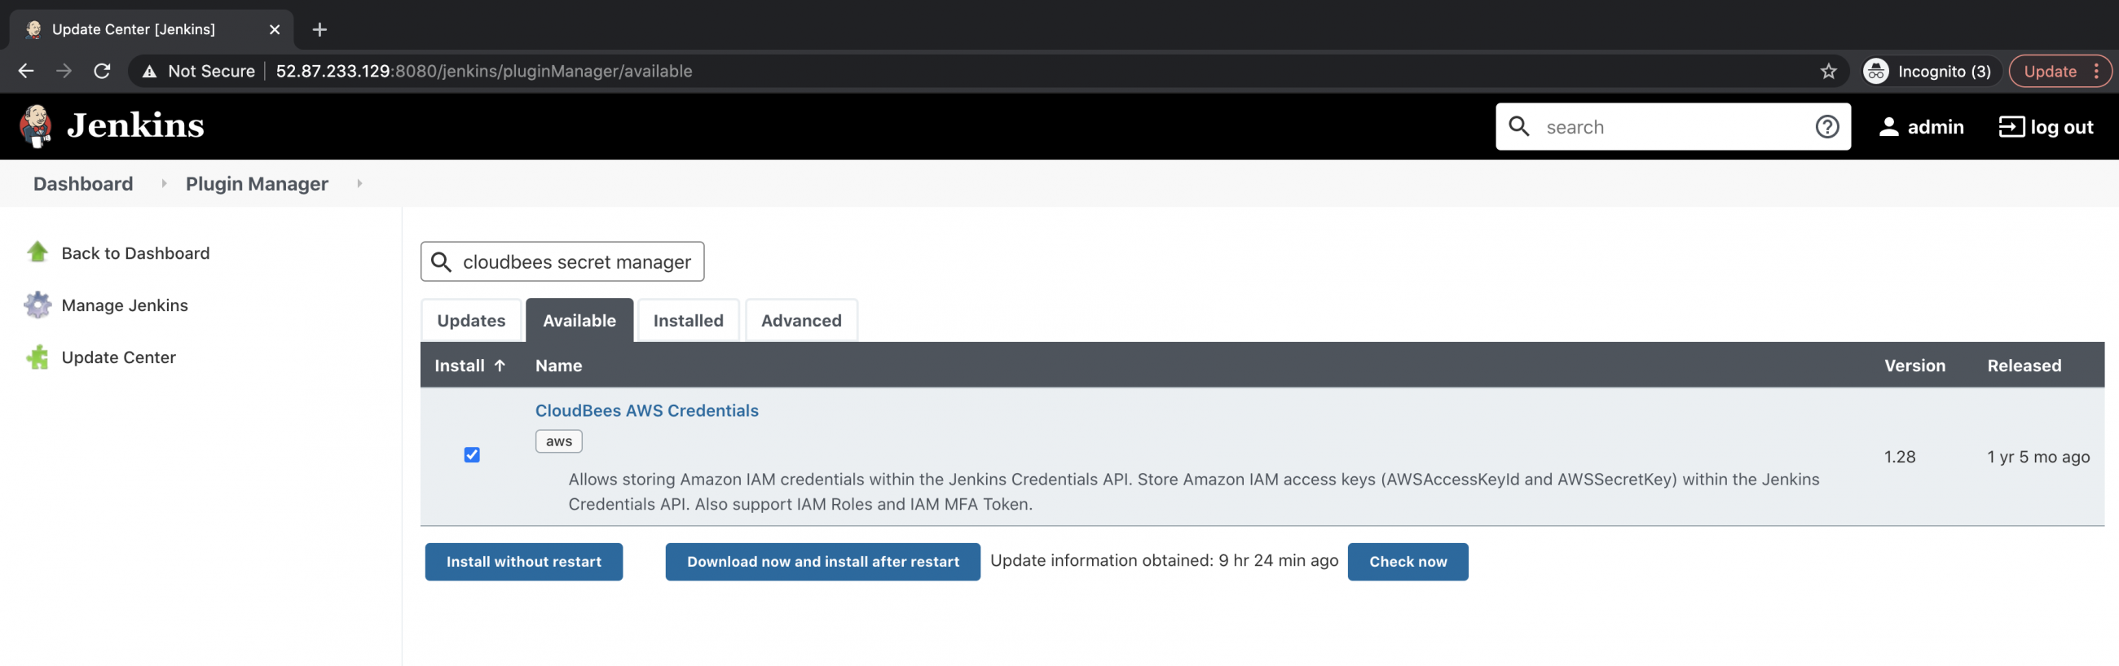
Task: Sort table by Released column
Action: (x=2024, y=365)
